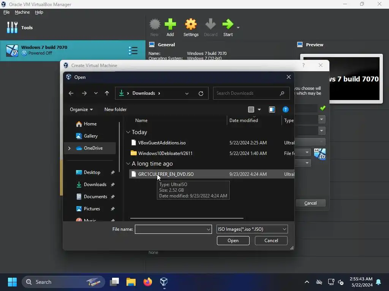Open recent locations dropdown arrow
Image resolution: width=389 pixels, height=291 pixels.
[96, 93]
